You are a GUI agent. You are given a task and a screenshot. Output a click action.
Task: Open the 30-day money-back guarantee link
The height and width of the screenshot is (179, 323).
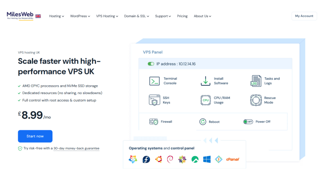76,148
